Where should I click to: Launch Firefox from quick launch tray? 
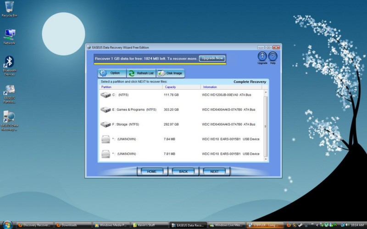pos(289,225)
